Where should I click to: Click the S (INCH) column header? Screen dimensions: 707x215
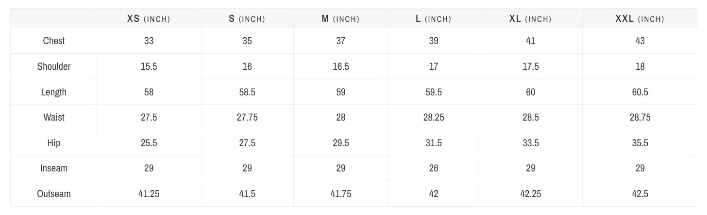(247, 19)
